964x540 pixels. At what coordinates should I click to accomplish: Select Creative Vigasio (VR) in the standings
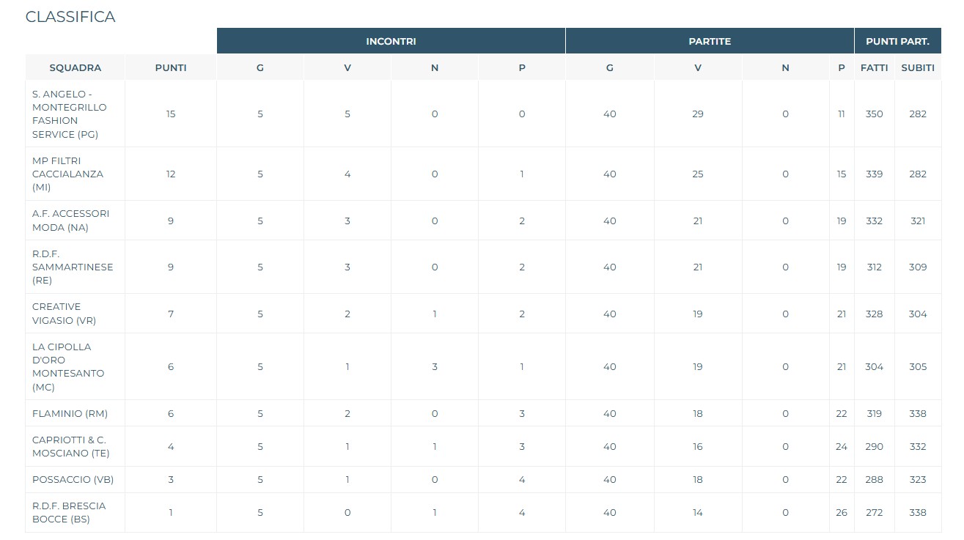pyautogui.click(x=64, y=314)
